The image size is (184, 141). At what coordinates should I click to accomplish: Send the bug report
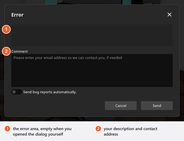[157, 106]
